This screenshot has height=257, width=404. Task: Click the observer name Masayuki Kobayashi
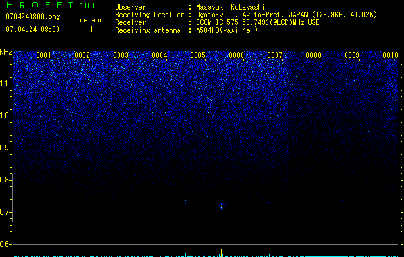click(231, 7)
